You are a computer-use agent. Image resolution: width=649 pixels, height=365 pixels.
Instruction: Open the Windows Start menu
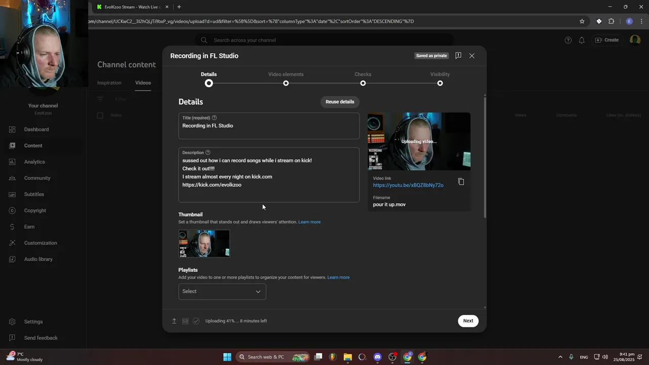coord(227,357)
